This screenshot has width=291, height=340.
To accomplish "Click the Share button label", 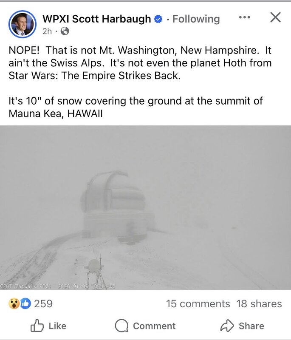I will pyautogui.click(x=251, y=326).
